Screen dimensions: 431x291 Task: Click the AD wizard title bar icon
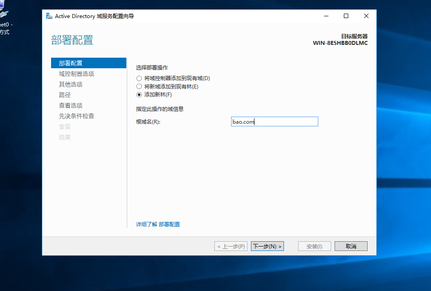click(49, 16)
